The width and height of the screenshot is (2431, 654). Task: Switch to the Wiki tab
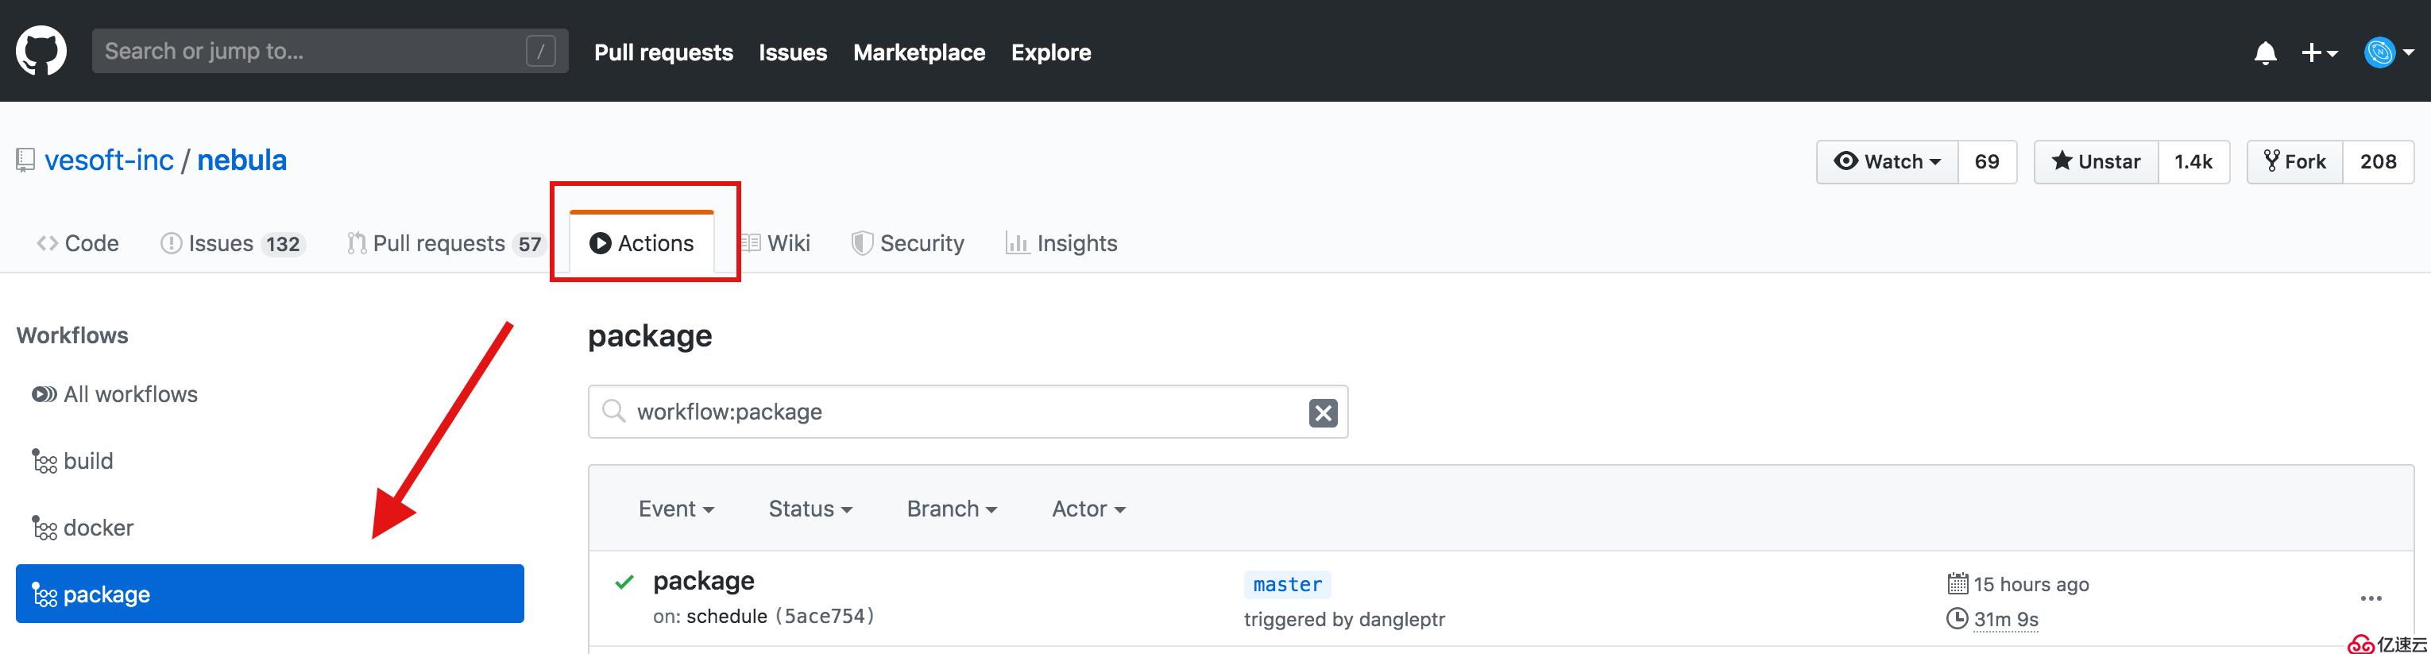pos(775,243)
